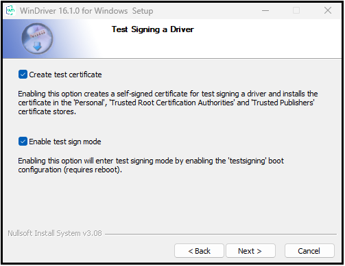Proceed with the Next > button

tap(250, 251)
